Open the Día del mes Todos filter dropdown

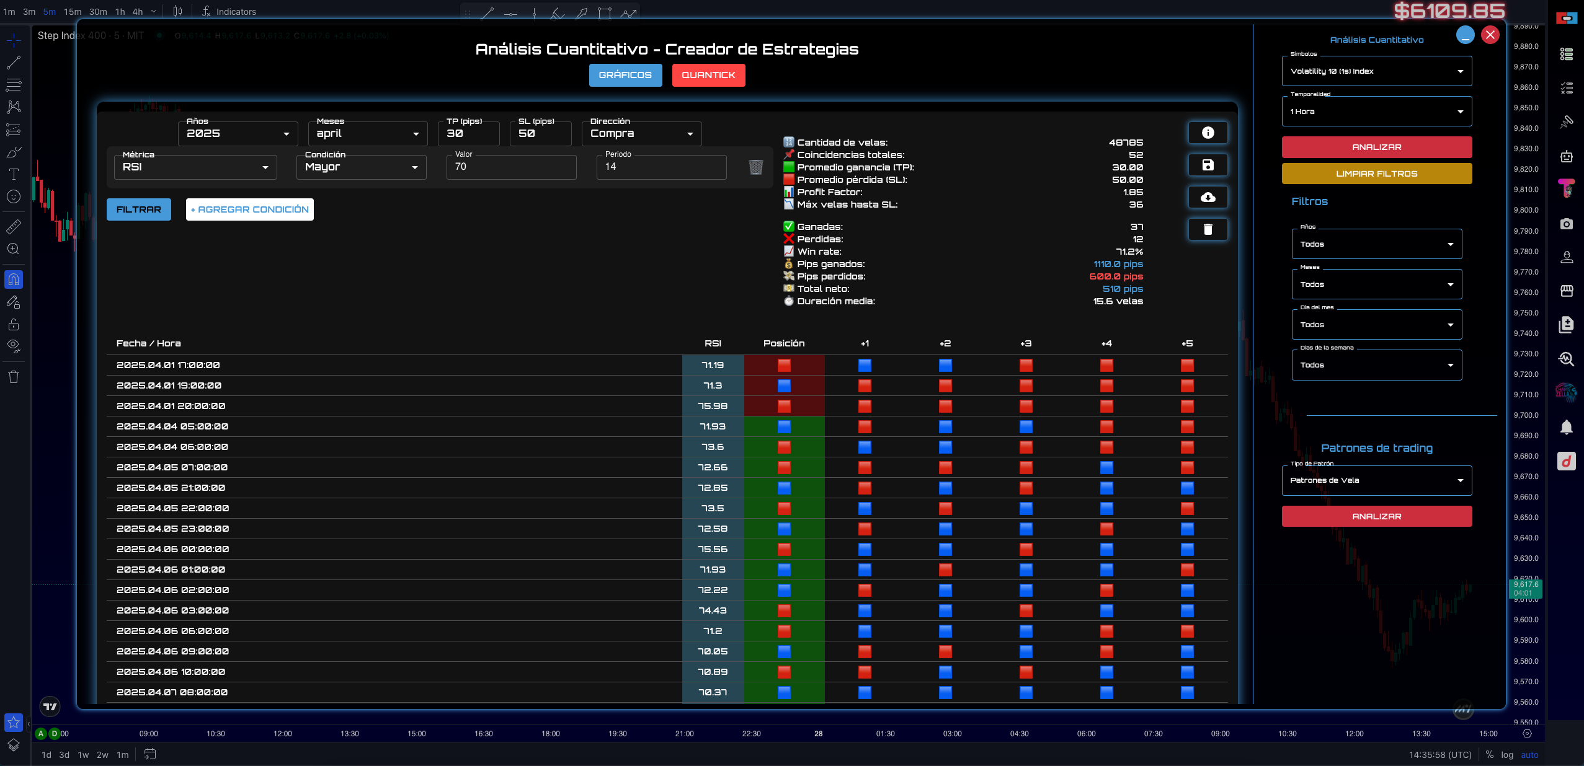1377,325
